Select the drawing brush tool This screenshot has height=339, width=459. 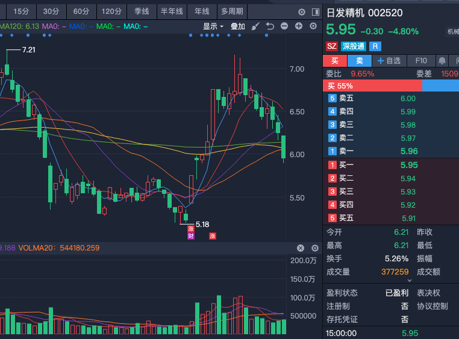click(255, 26)
